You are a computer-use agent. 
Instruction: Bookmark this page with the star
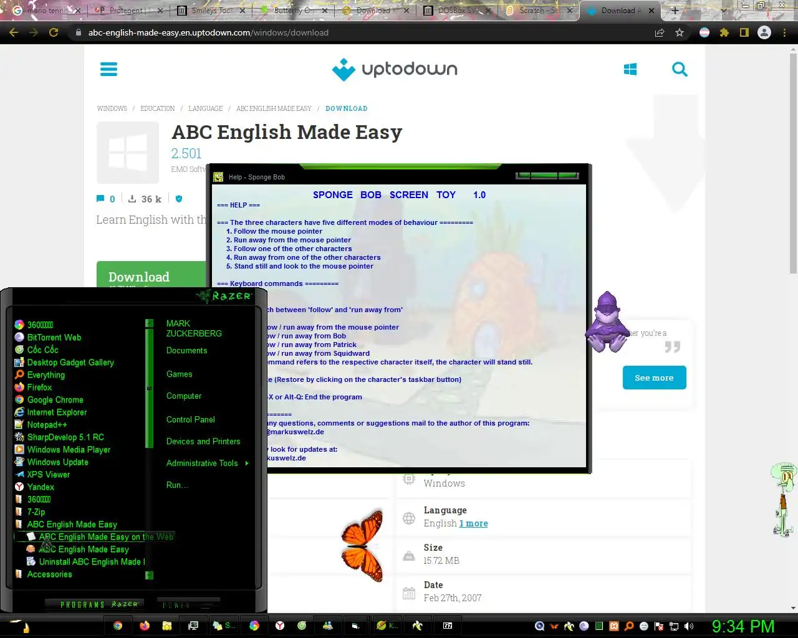(680, 32)
